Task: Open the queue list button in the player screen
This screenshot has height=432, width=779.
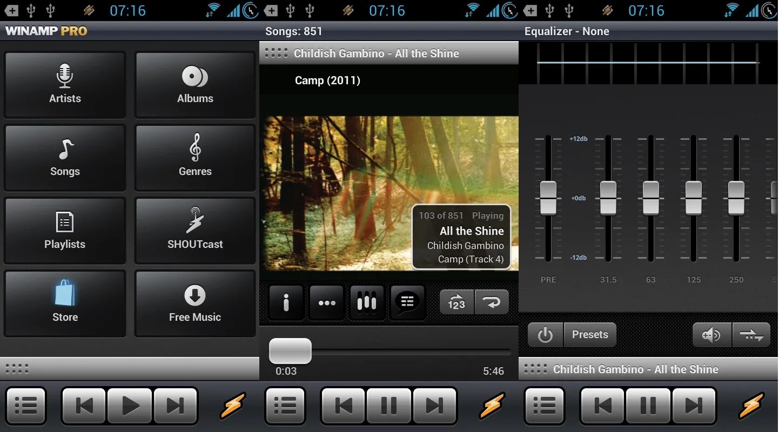Action: click(x=285, y=406)
